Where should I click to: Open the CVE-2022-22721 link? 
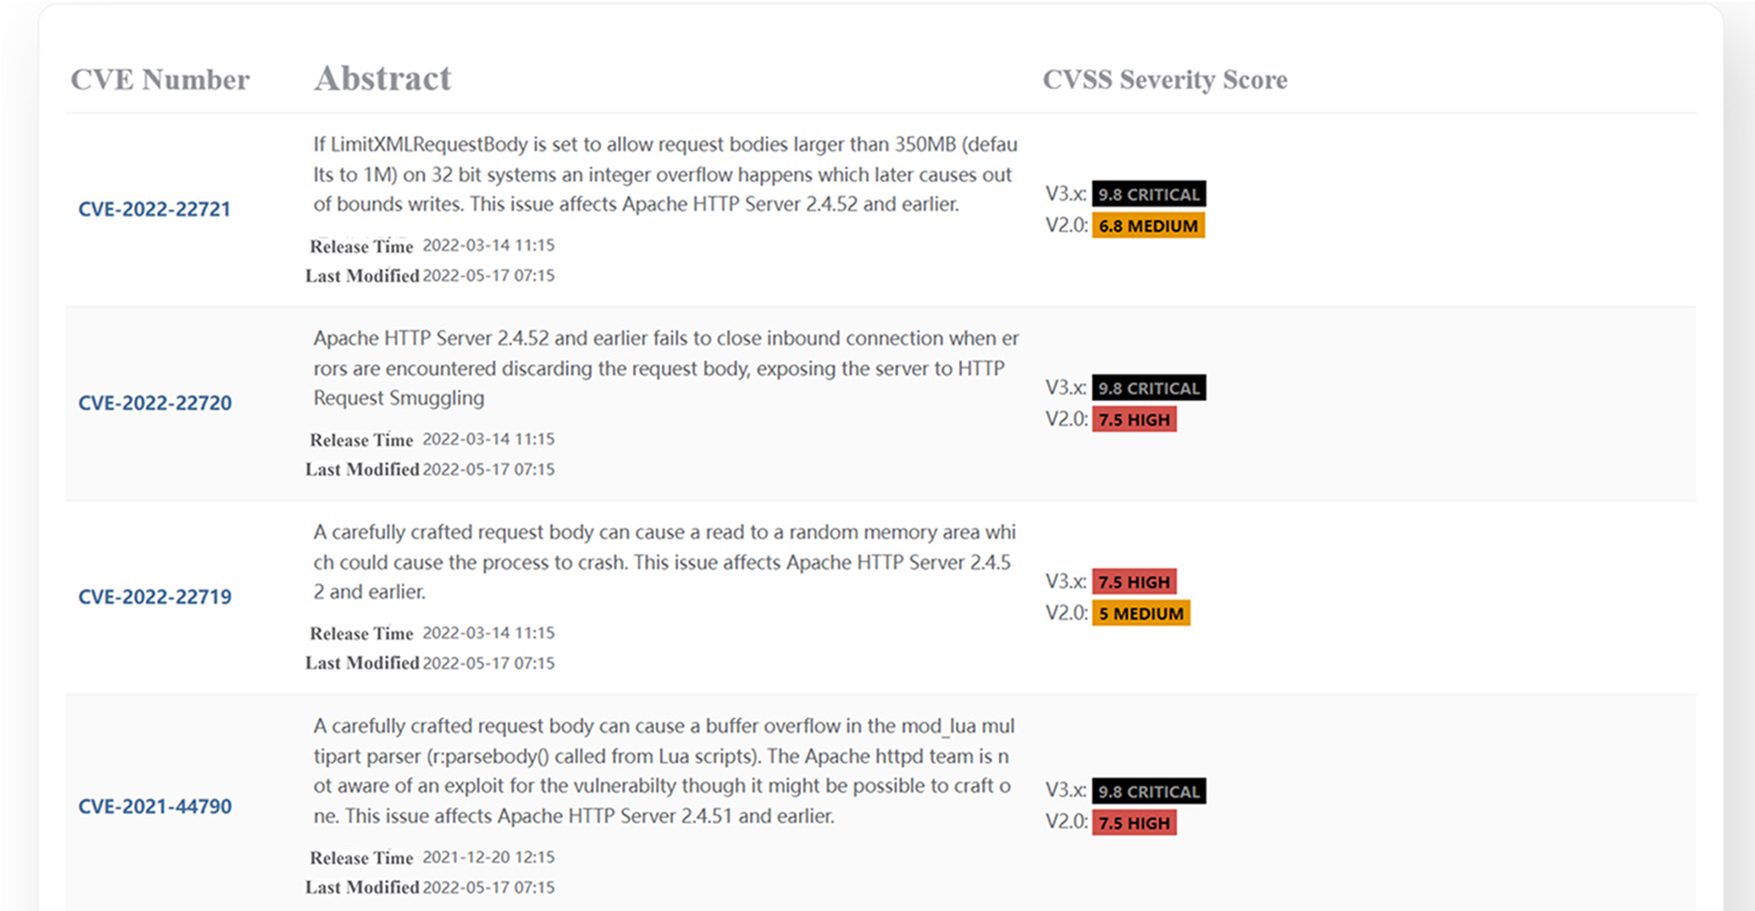point(154,209)
